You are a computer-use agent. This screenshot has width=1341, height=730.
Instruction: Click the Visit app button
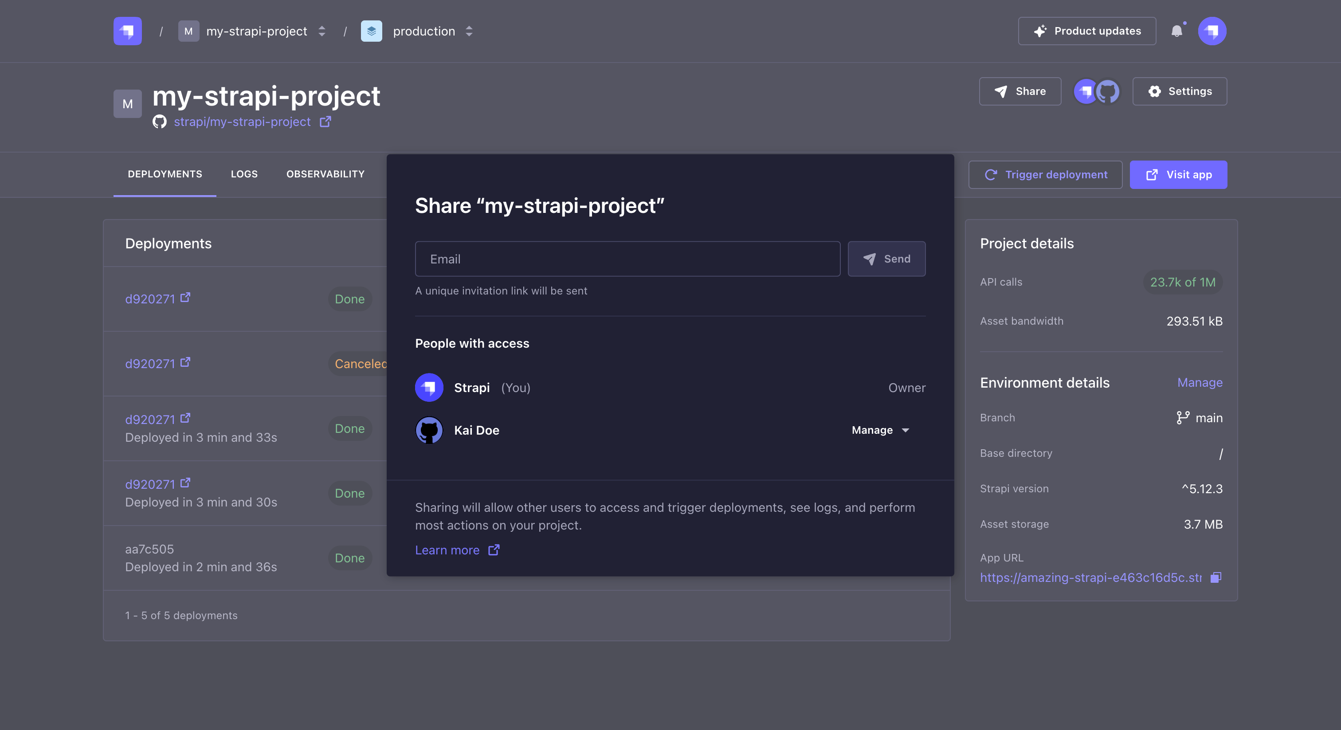click(1178, 174)
